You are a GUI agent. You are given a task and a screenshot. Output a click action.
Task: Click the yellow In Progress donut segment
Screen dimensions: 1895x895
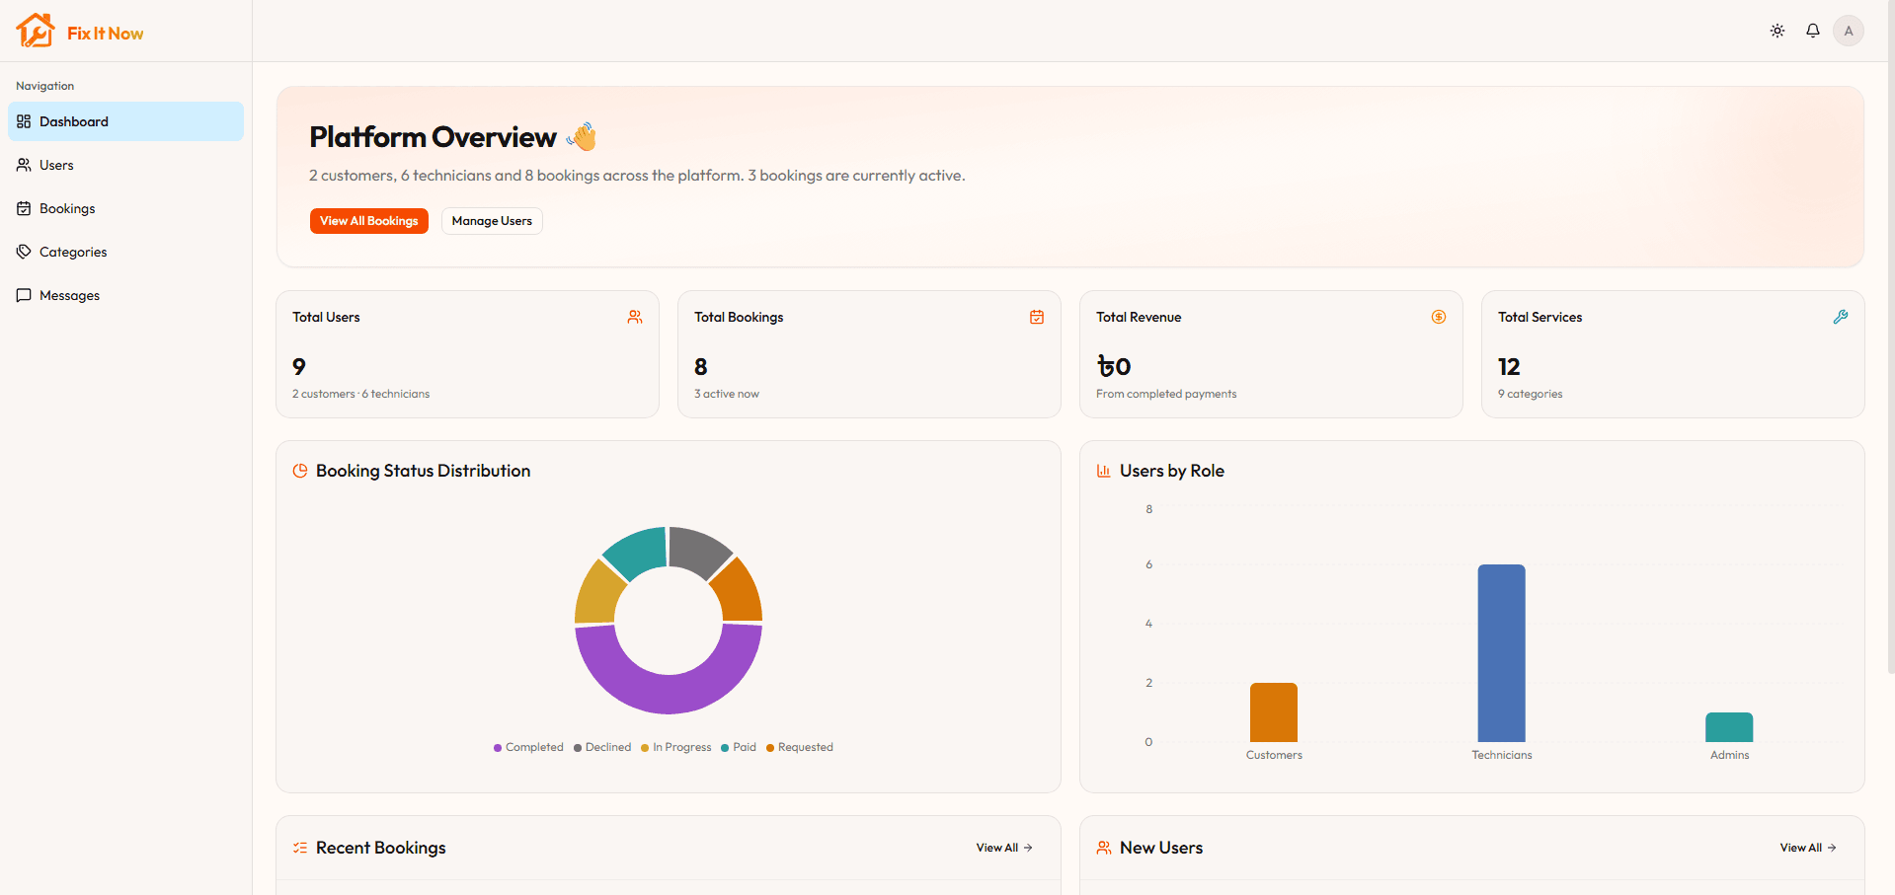coord(597,595)
